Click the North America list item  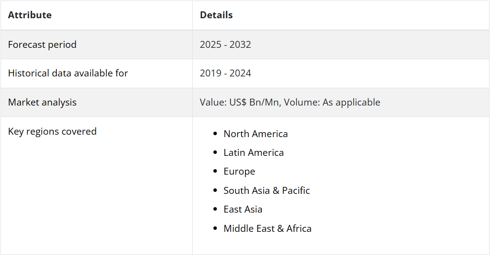[255, 134]
